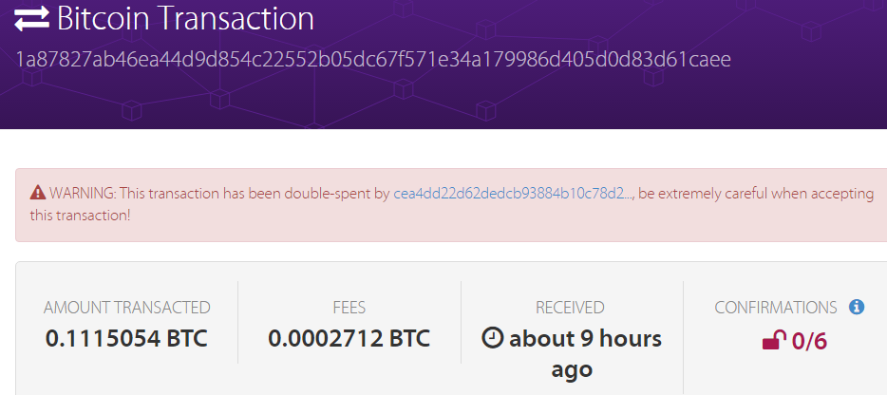
Task: Click 'be extremely careful when accepting' text
Action: pos(756,194)
